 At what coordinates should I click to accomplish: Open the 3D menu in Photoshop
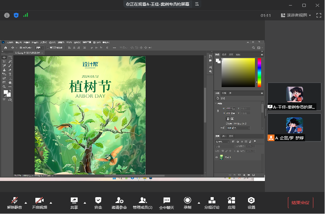pyautogui.click(x=69, y=42)
